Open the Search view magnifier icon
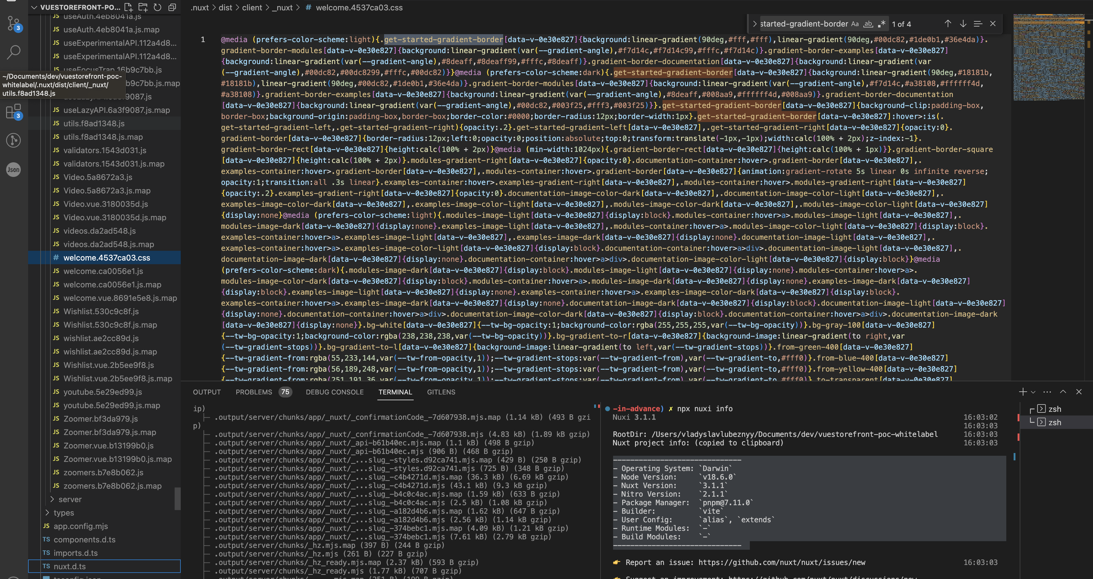 (13, 52)
